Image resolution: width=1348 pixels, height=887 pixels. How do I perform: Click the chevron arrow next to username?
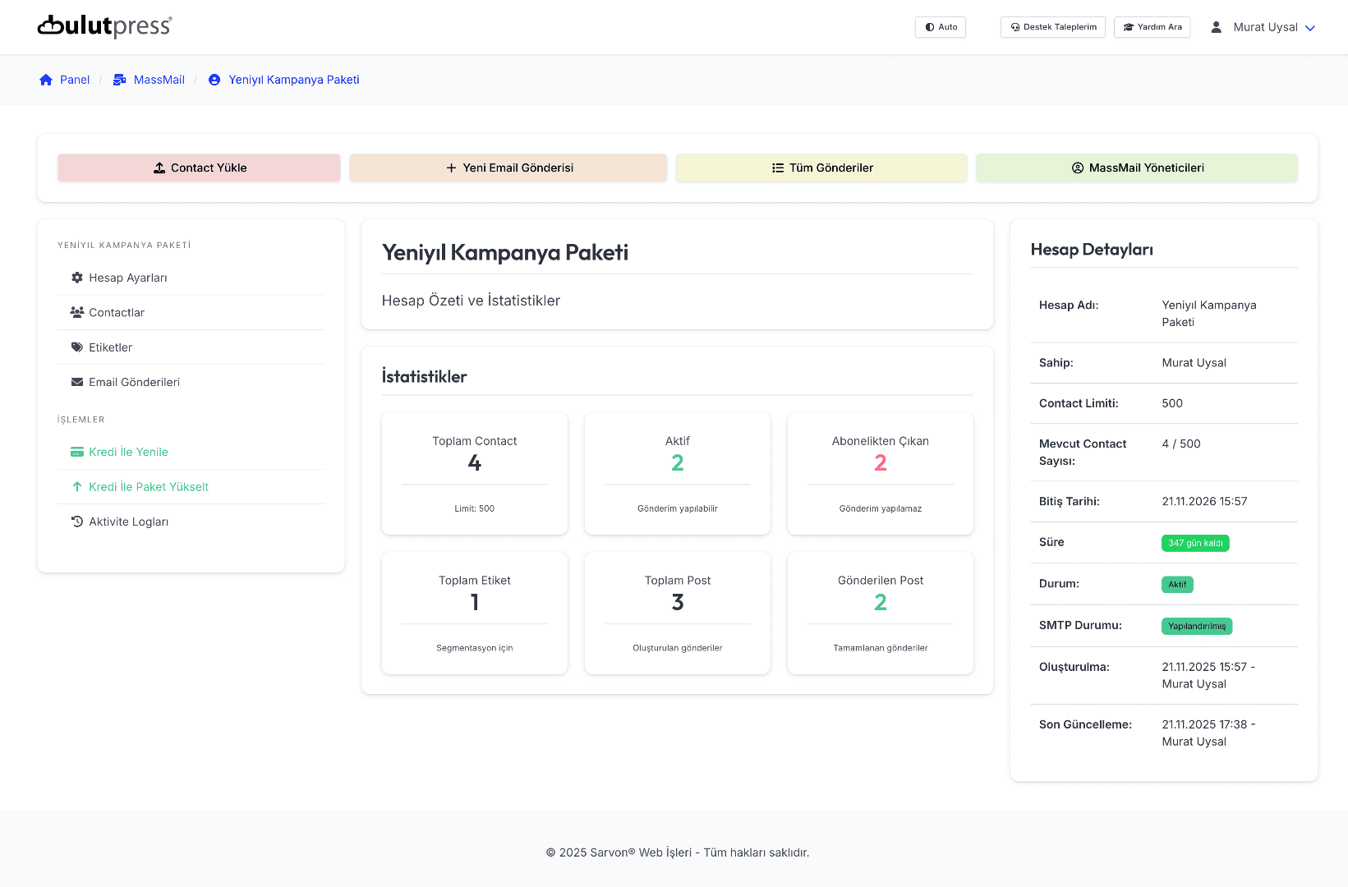coord(1310,28)
